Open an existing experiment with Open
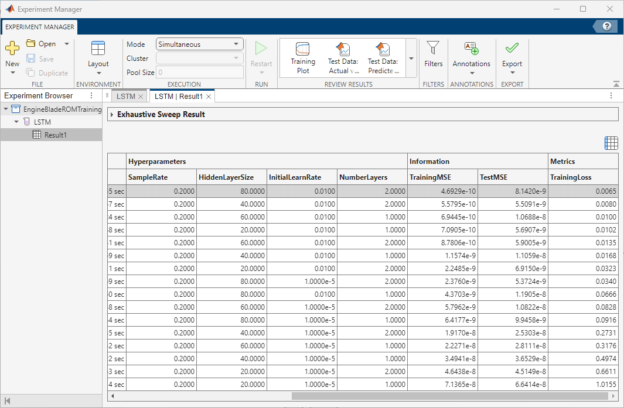Viewport: 624px width, 408px height. (46, 43)
